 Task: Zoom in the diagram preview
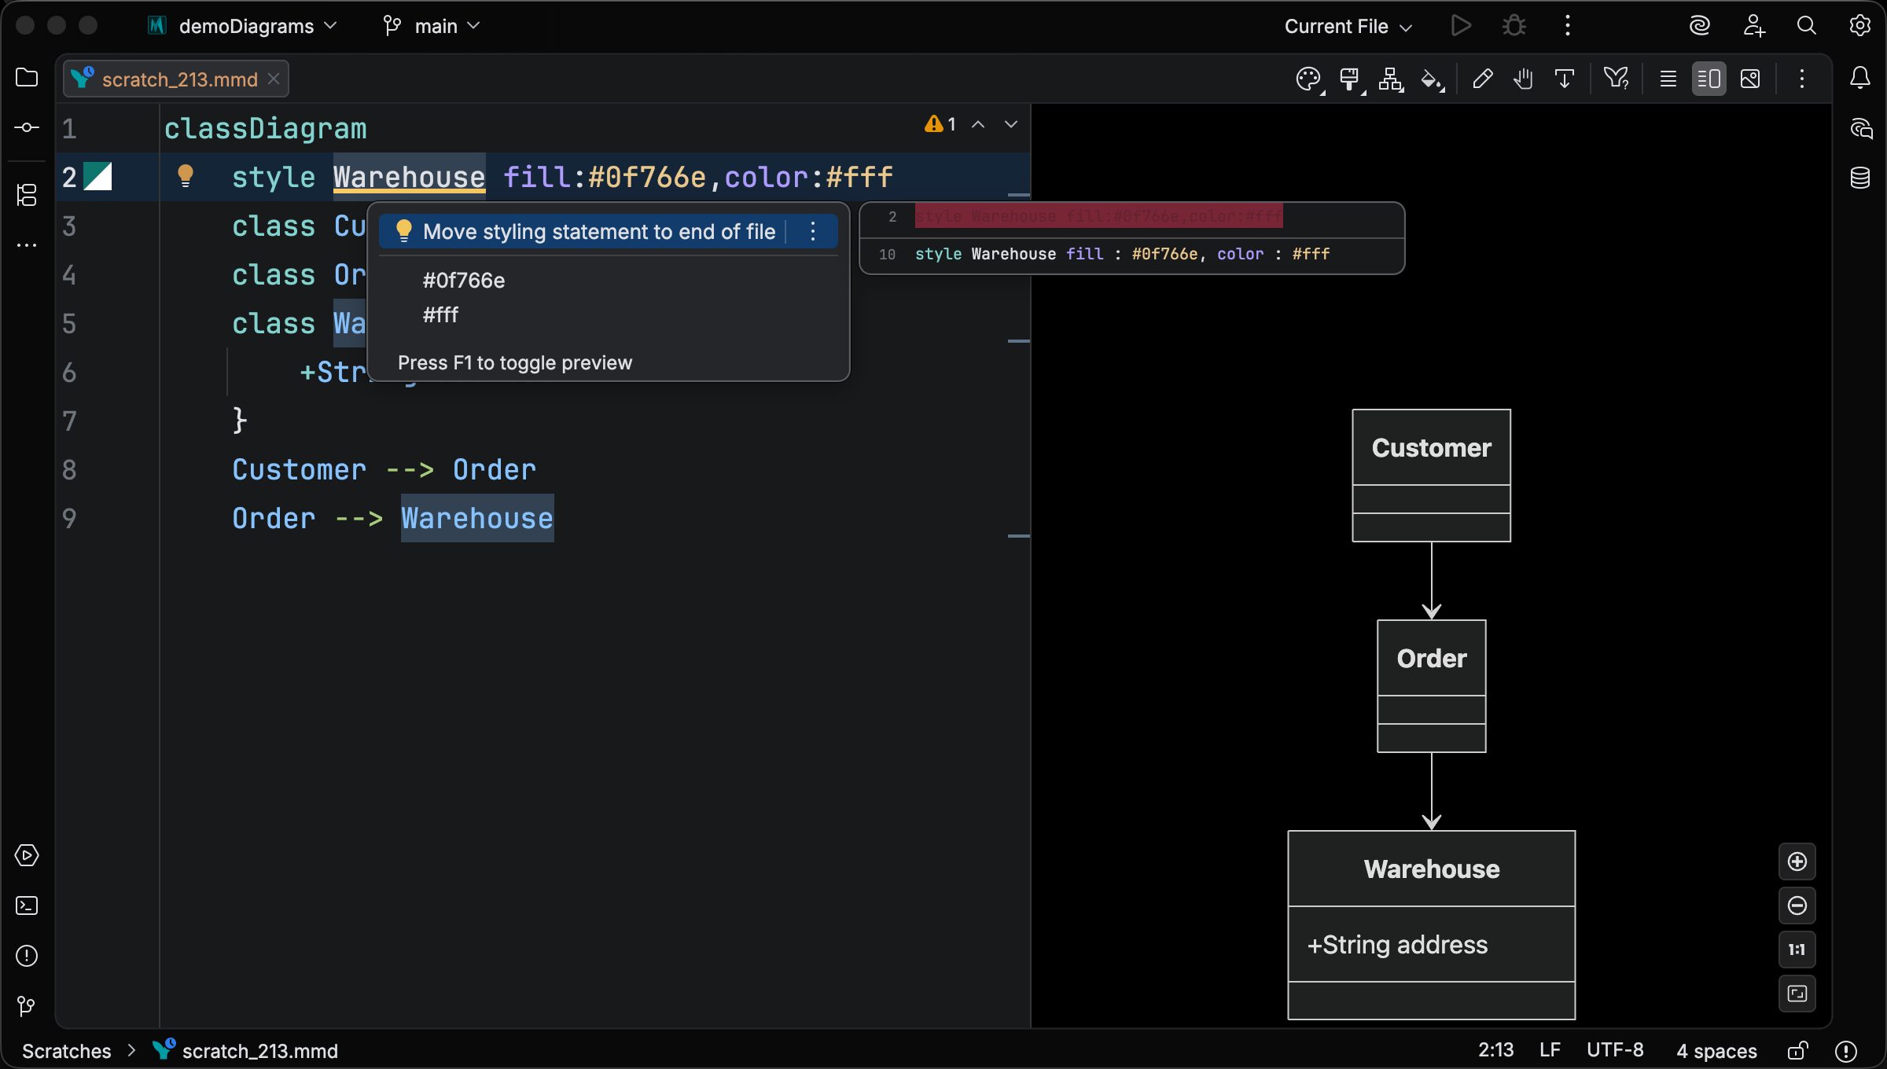tap(1797, 861)
